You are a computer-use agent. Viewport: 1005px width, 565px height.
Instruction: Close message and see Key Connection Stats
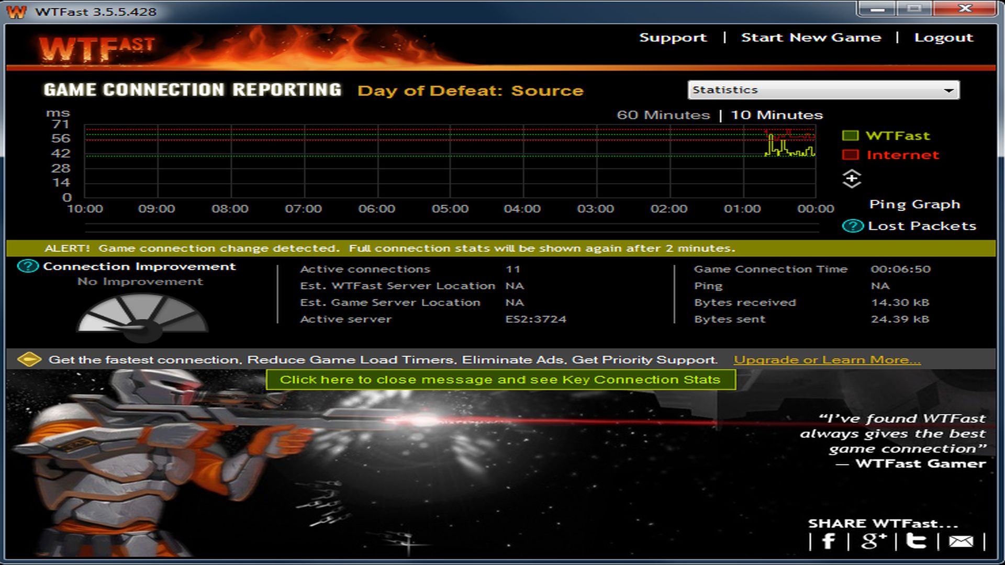click(x=501, y=380)
